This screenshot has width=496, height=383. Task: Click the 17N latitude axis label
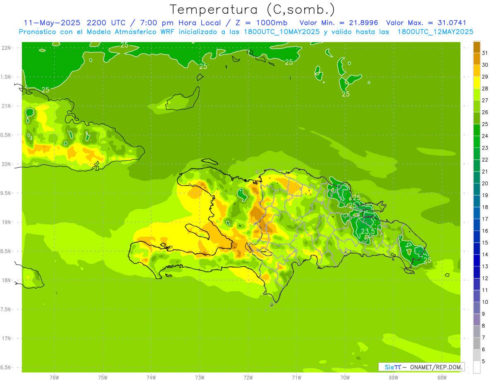pyautogui.click(x=6, y=338)
